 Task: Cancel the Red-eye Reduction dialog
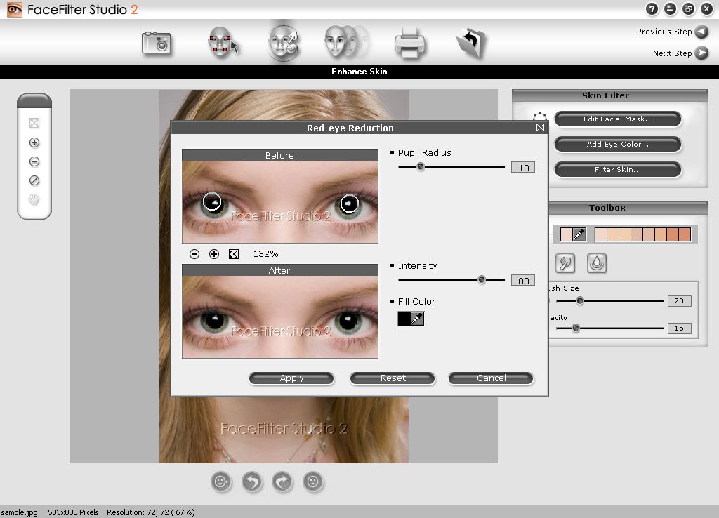click(491, 378)
